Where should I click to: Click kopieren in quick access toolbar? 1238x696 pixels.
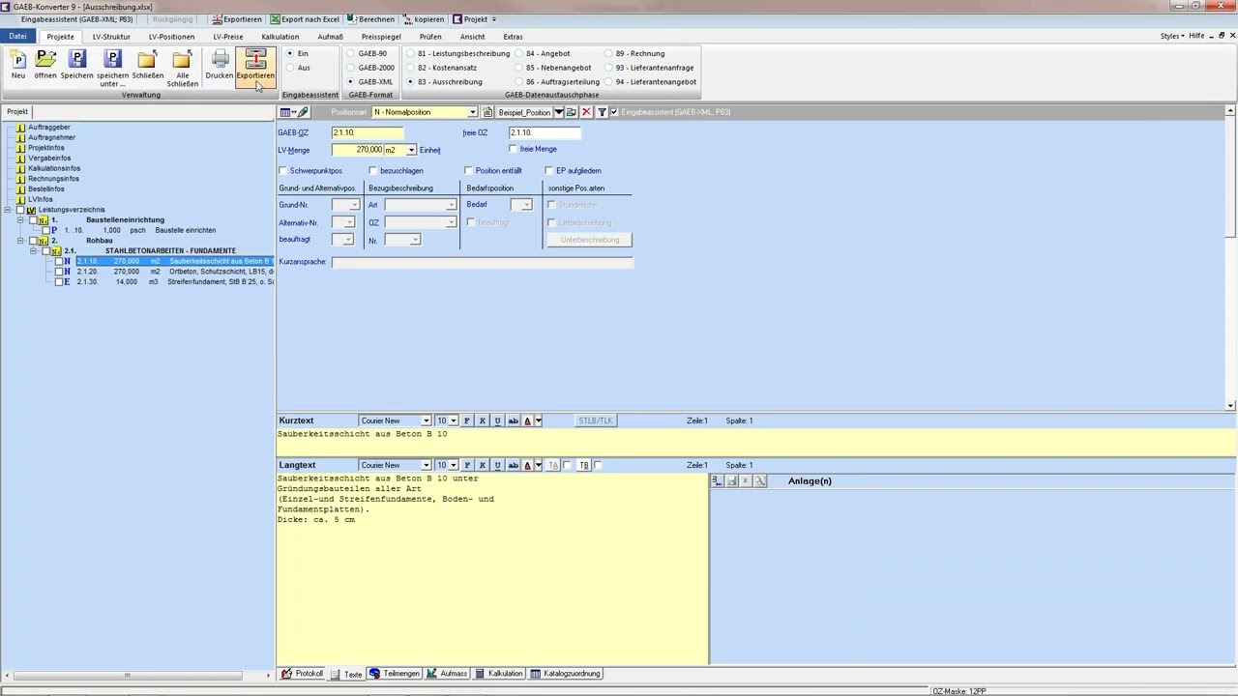424,19
